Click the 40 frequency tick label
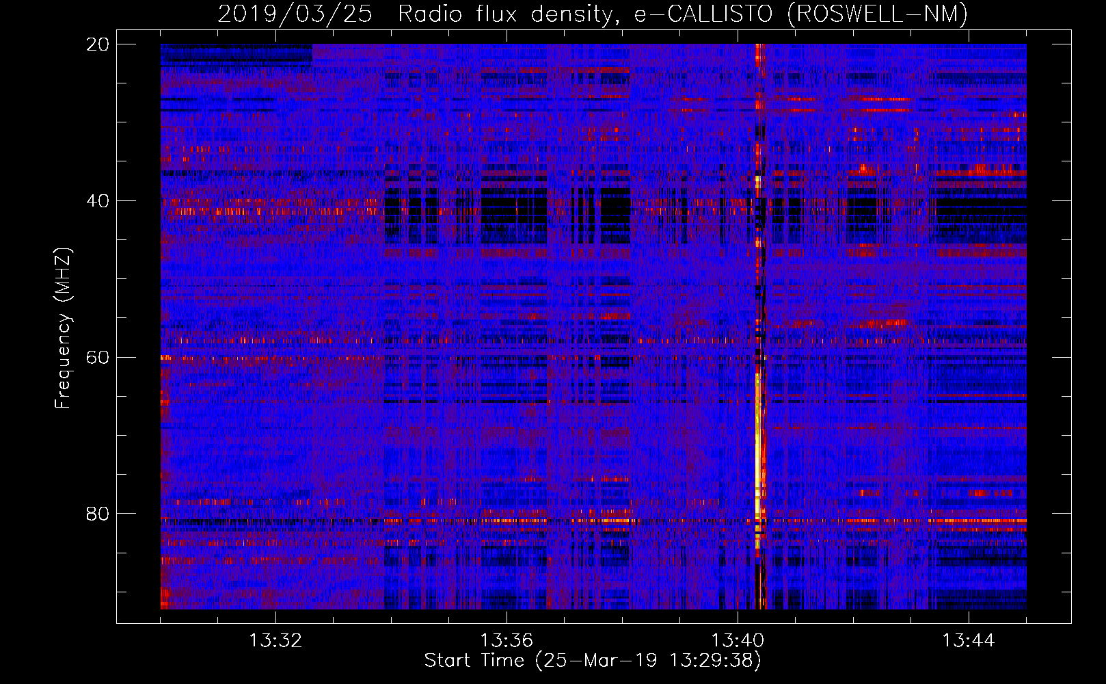The image size is (1106, 684). pyautogui.click(x=98, y=201)
